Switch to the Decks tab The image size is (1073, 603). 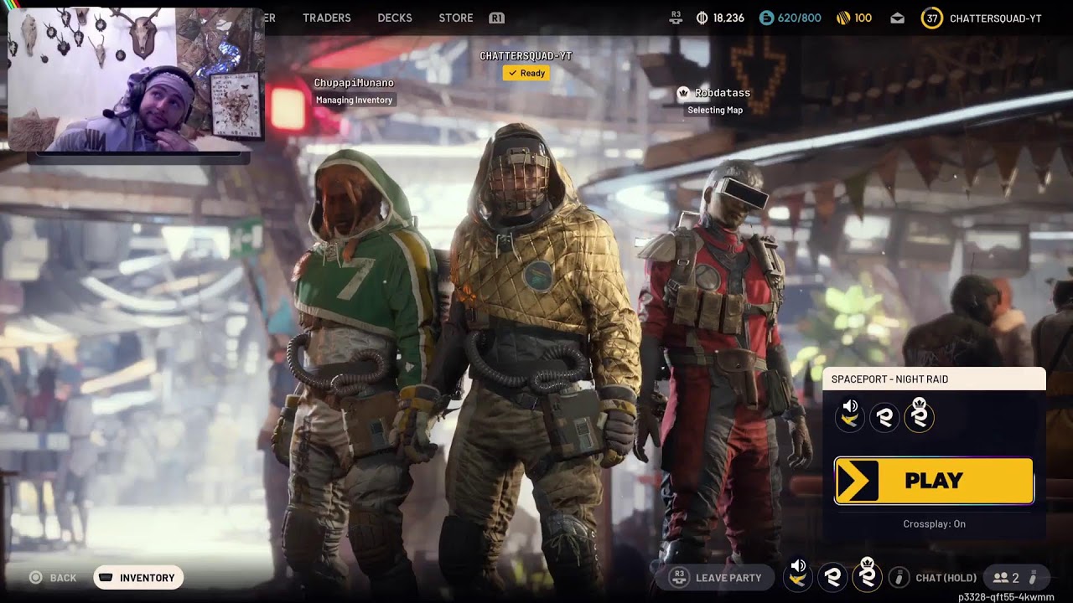click(394, 18)
